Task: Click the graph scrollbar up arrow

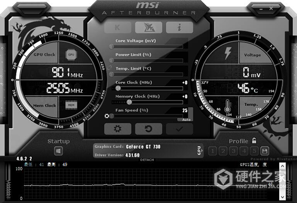Action: pos(283,166)
